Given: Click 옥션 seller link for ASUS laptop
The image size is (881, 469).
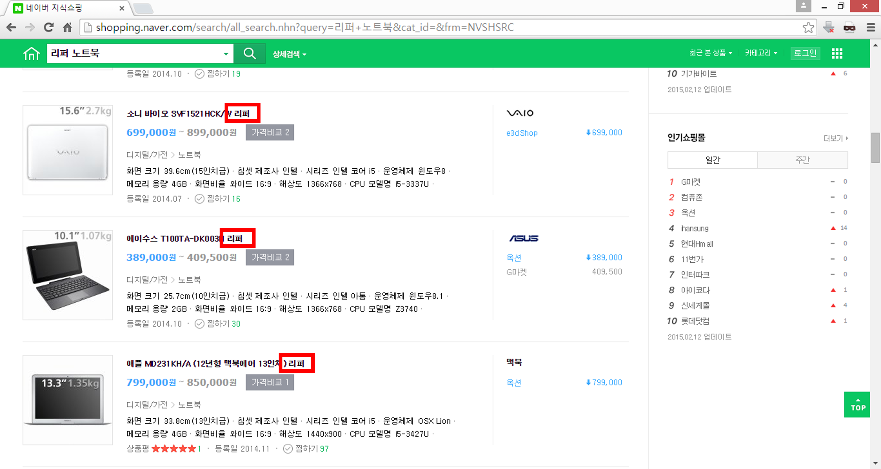Looking at the screenshot, I should [x=514, y=258].
